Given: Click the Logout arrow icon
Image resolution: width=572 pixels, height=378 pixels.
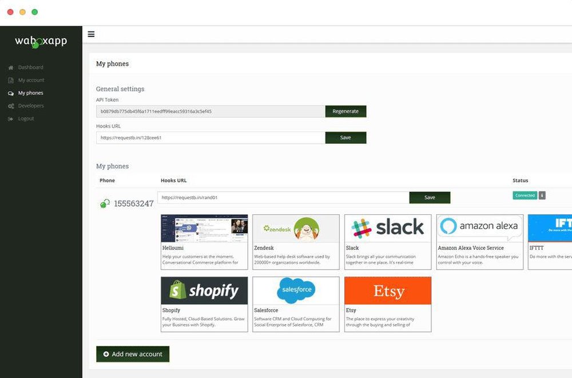Looking at the screenshot, I should (x=11, y=119).
